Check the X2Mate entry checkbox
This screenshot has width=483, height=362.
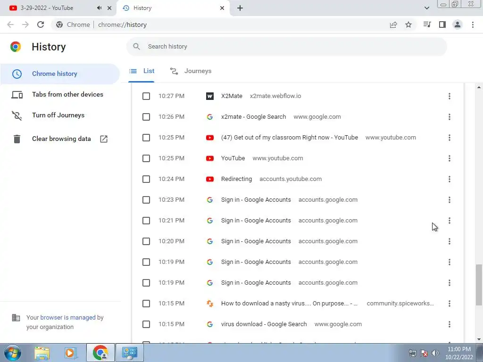pyautogui.click(x=146, y=96)
